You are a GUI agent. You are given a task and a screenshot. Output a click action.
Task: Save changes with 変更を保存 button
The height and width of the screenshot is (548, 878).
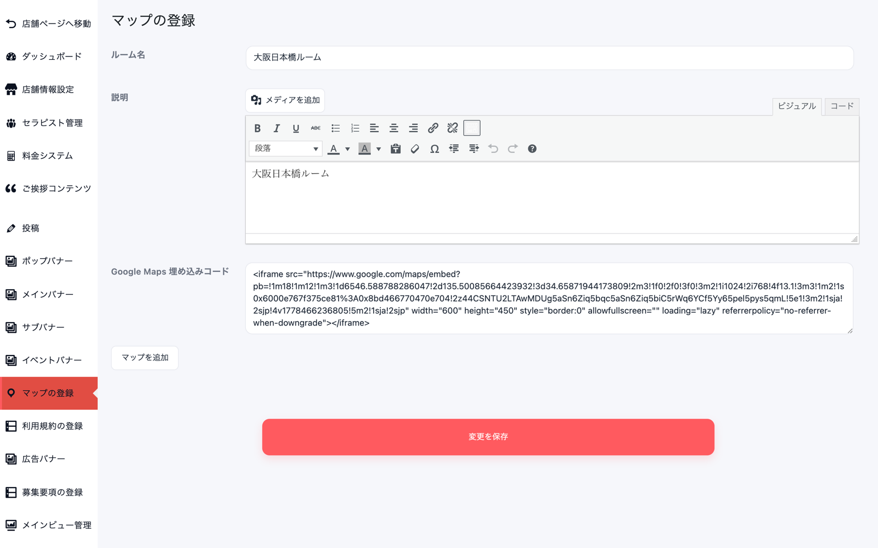pos(488,437)
